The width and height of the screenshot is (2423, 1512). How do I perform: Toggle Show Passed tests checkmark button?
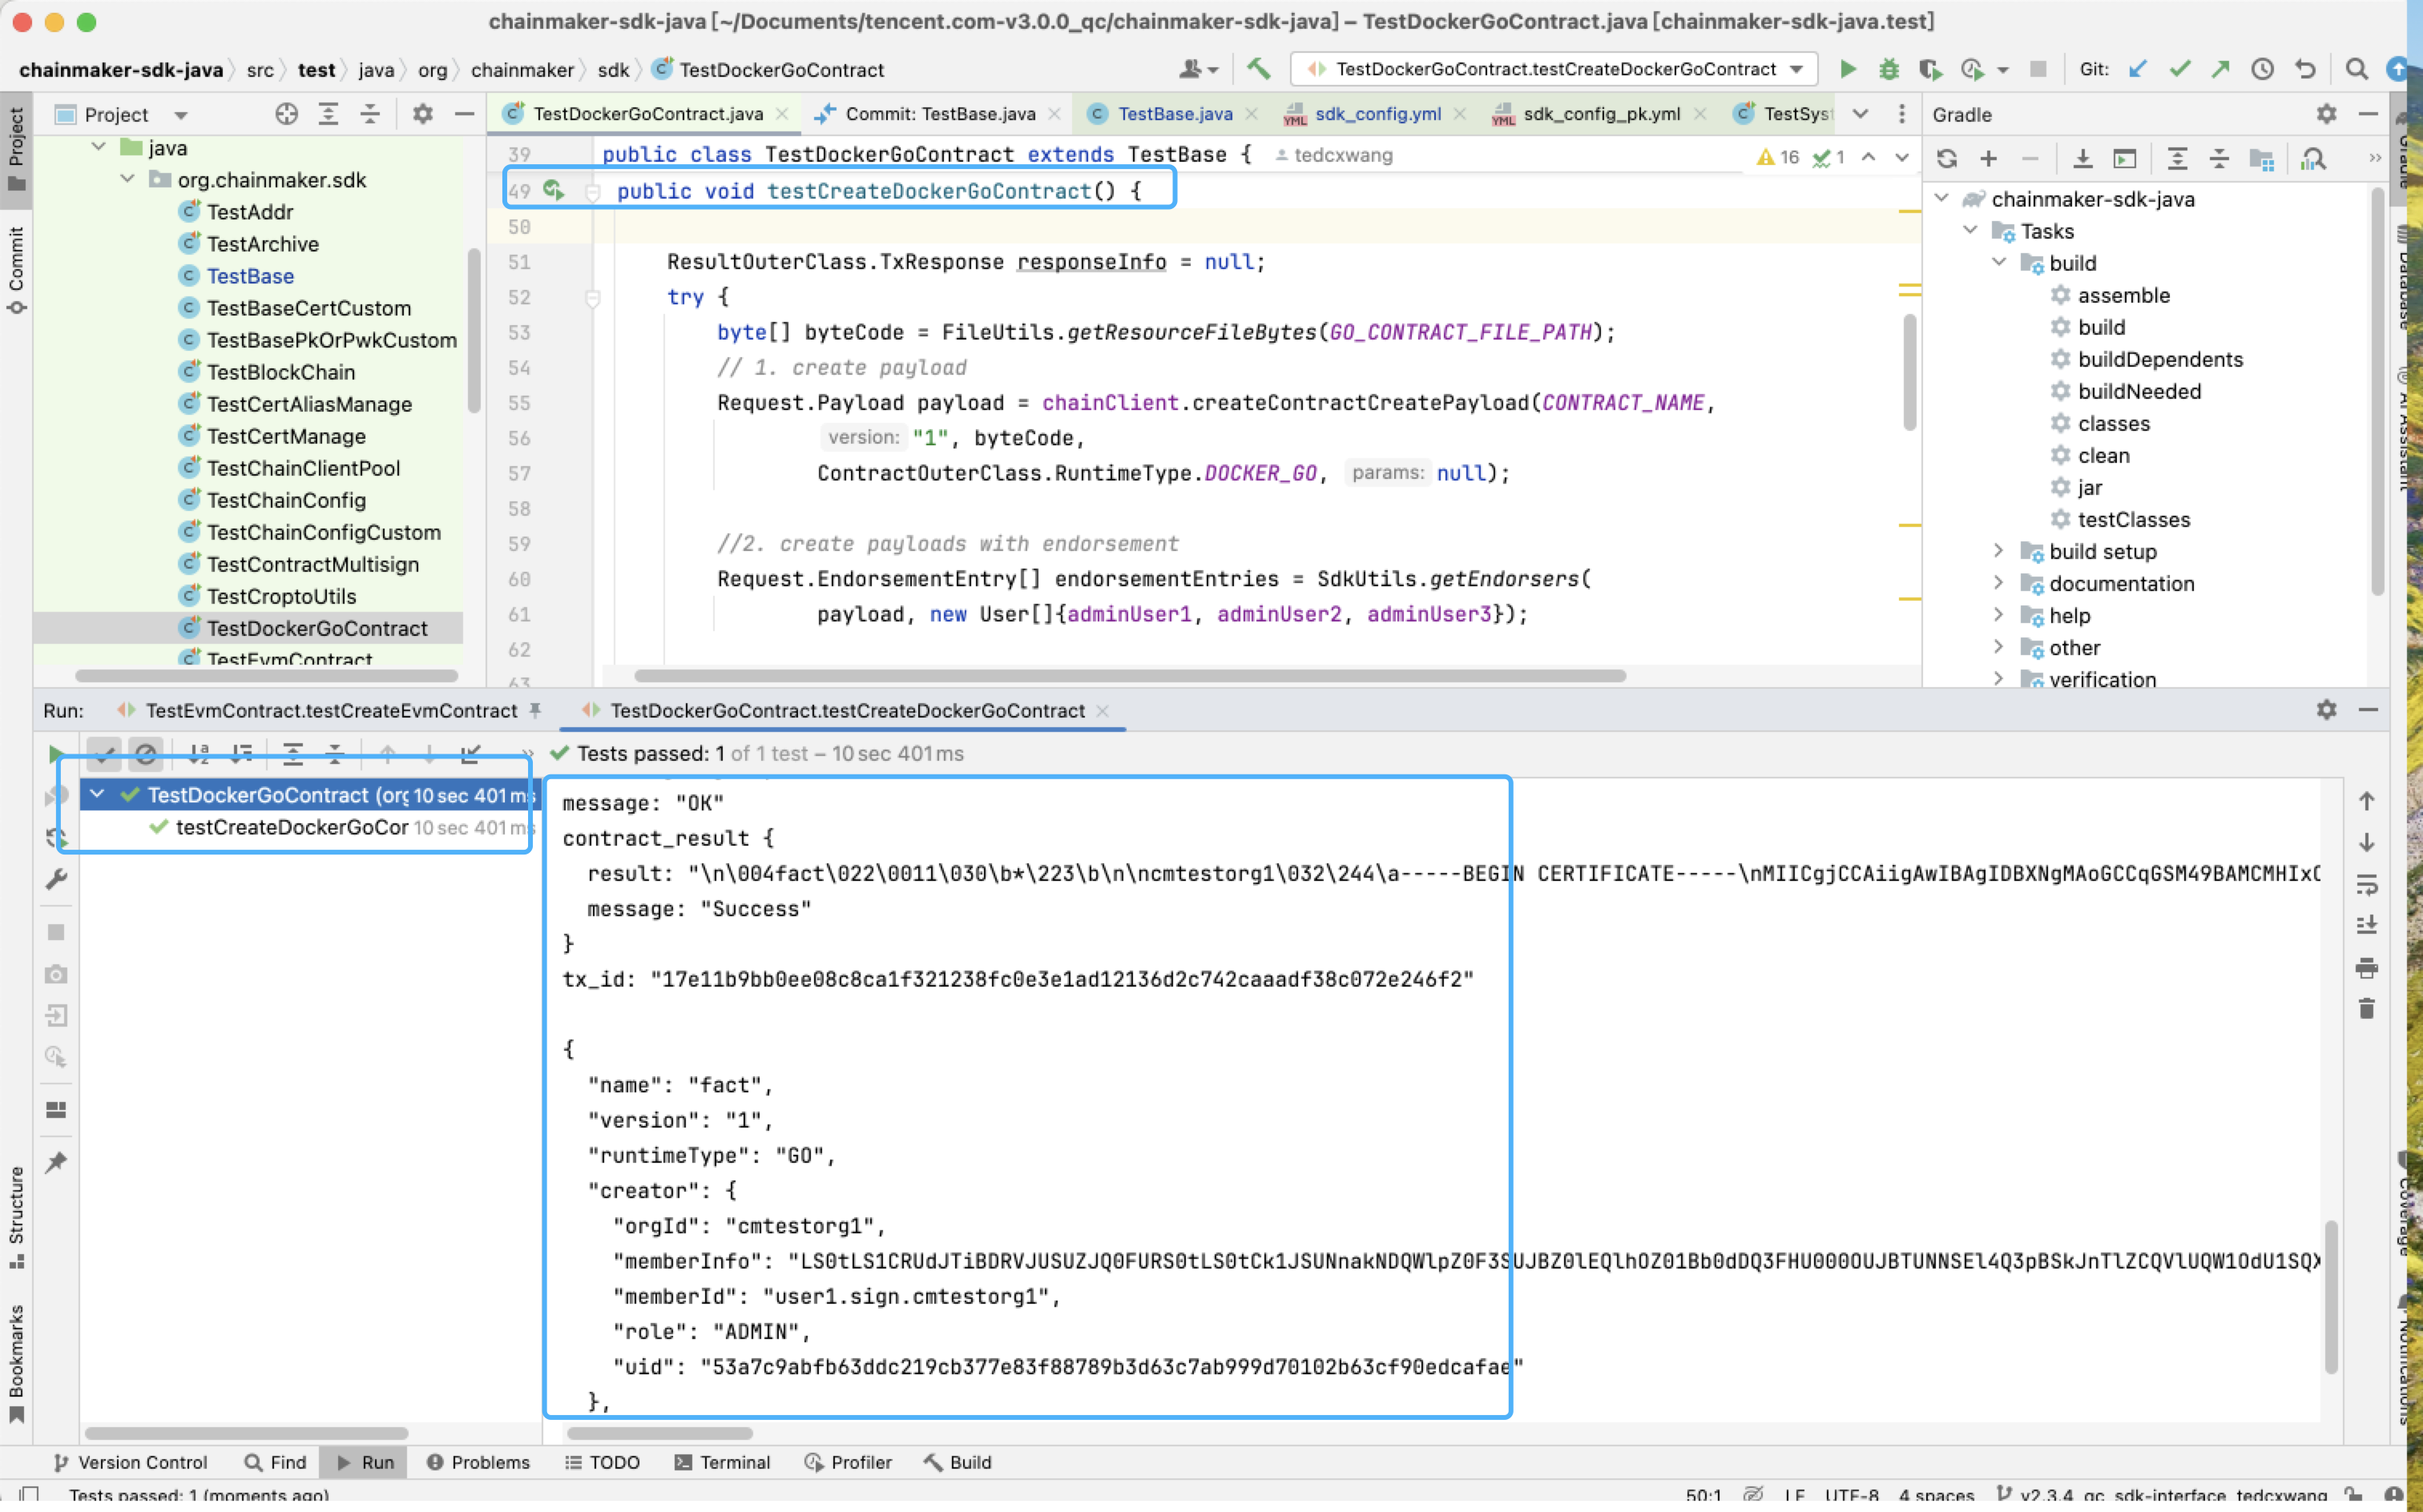[x=104, y=754]
